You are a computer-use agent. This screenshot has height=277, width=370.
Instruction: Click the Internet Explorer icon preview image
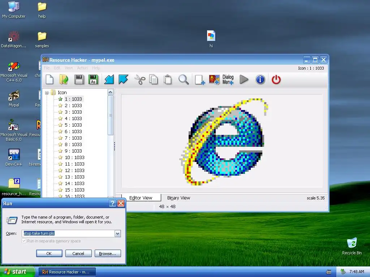224,142
